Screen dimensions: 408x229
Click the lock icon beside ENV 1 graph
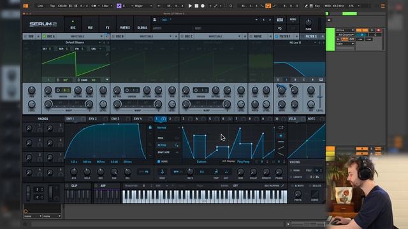tap(150, 127)
